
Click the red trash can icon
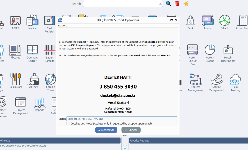click(177, 4)
